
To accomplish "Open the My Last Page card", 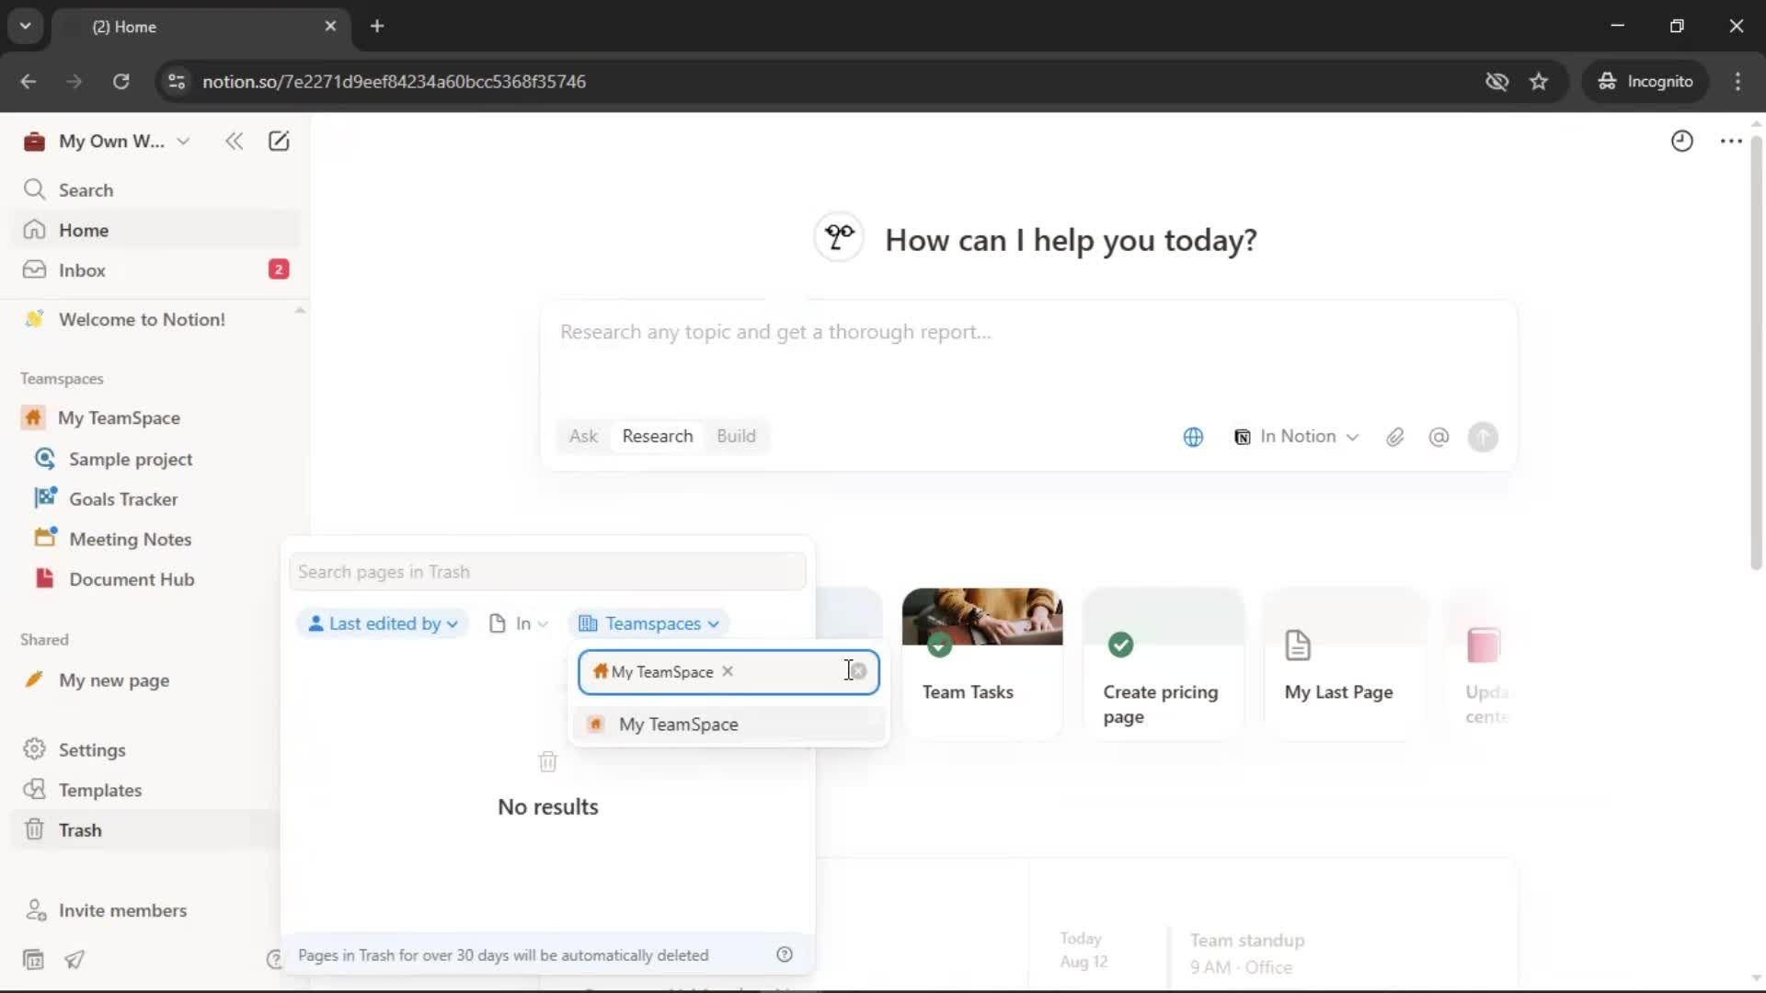I will coord(1345,662).
